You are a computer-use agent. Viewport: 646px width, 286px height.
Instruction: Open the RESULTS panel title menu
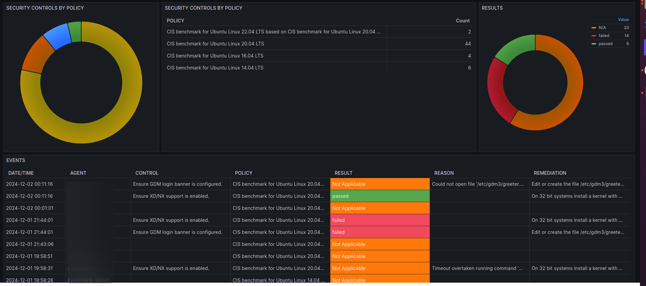click(x=492, y=8)
